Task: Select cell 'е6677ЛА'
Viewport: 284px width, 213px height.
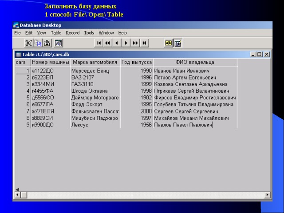Action: coord(50,104)
